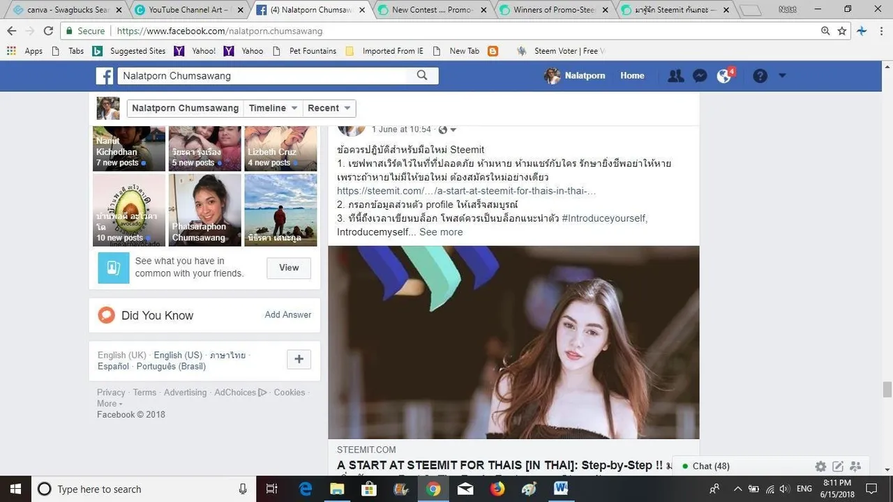893x502 pixels.
Task: Click the plus button for more languages
Action: tap(299, 359)
